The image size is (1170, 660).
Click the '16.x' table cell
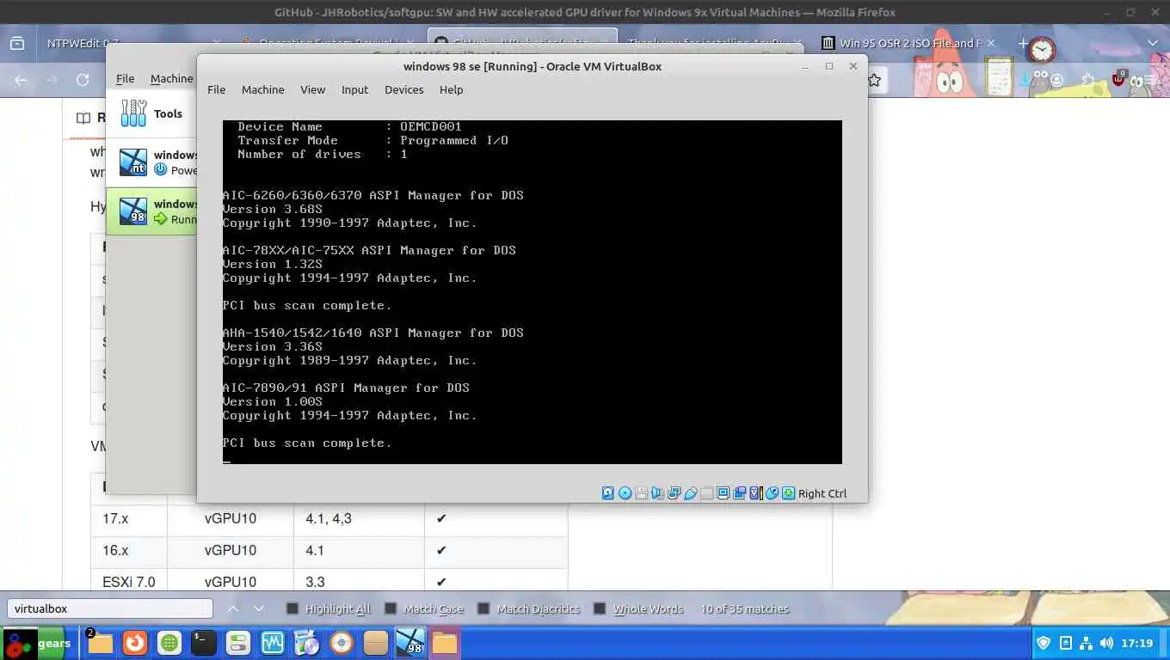coord(129,550)
